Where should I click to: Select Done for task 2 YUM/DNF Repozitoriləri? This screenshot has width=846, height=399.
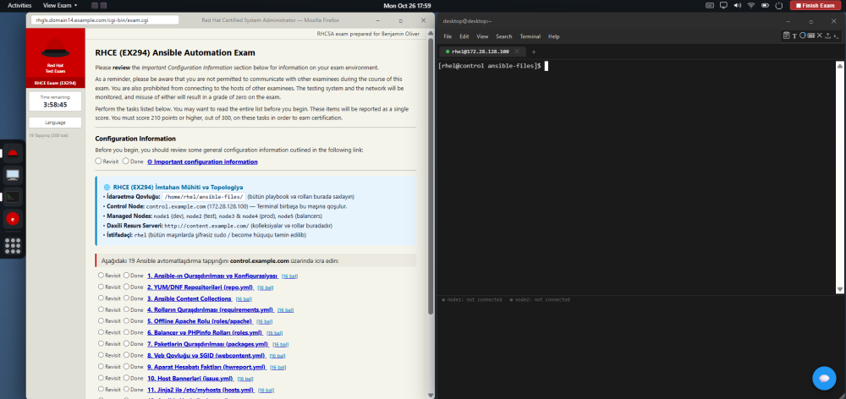(x=126, y=287)
